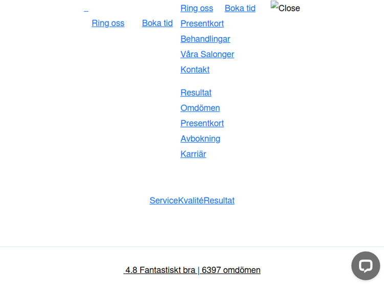Image resolution: width=384 pixels, height=288 pixels.
Task: Select Resultat link next to Kvalité
Action: [x=219, y=201]
